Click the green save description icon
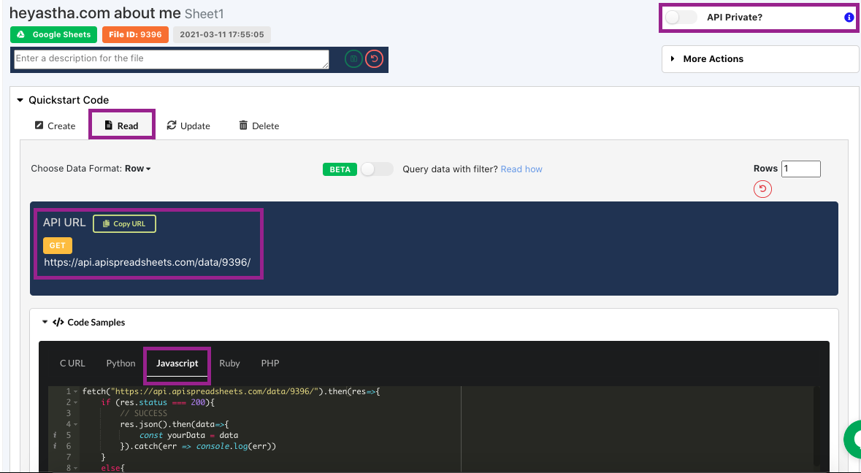Image resolution: width=861 pixels, height=473 pixels. click(x=353, y=59)
